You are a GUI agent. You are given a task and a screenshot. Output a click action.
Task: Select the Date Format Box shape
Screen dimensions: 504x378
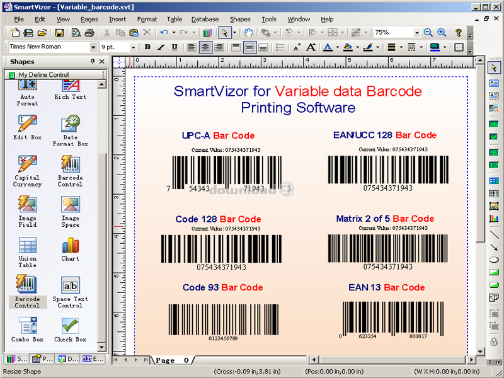(70, 131)
